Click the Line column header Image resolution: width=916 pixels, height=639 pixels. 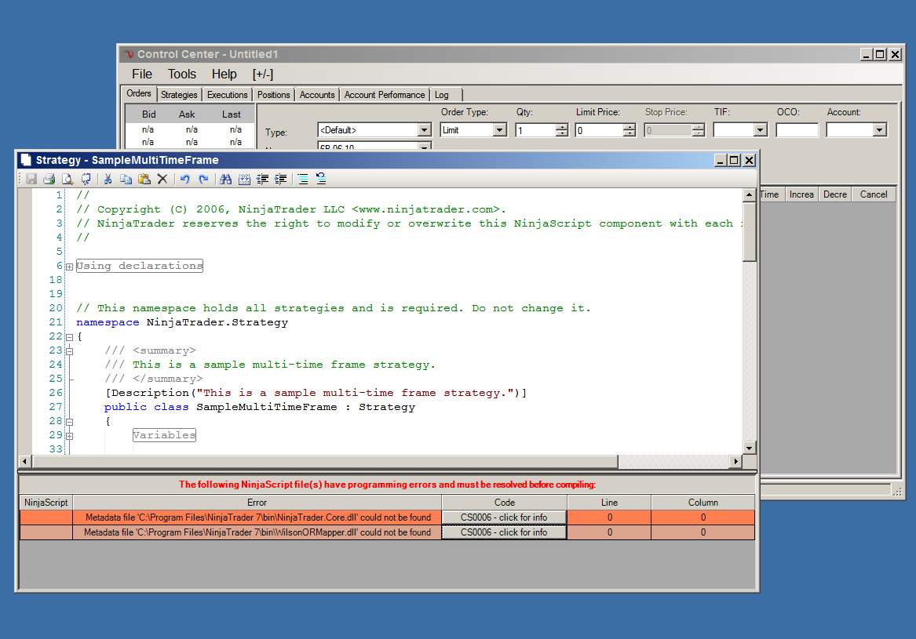pos(609,503)
